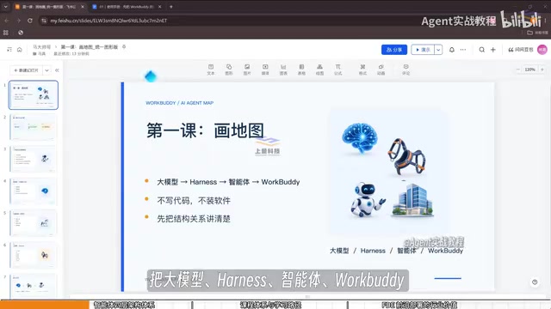Click the 新建幻灯片 new slide button
The image size is (551, 309).
click(27, 70)
